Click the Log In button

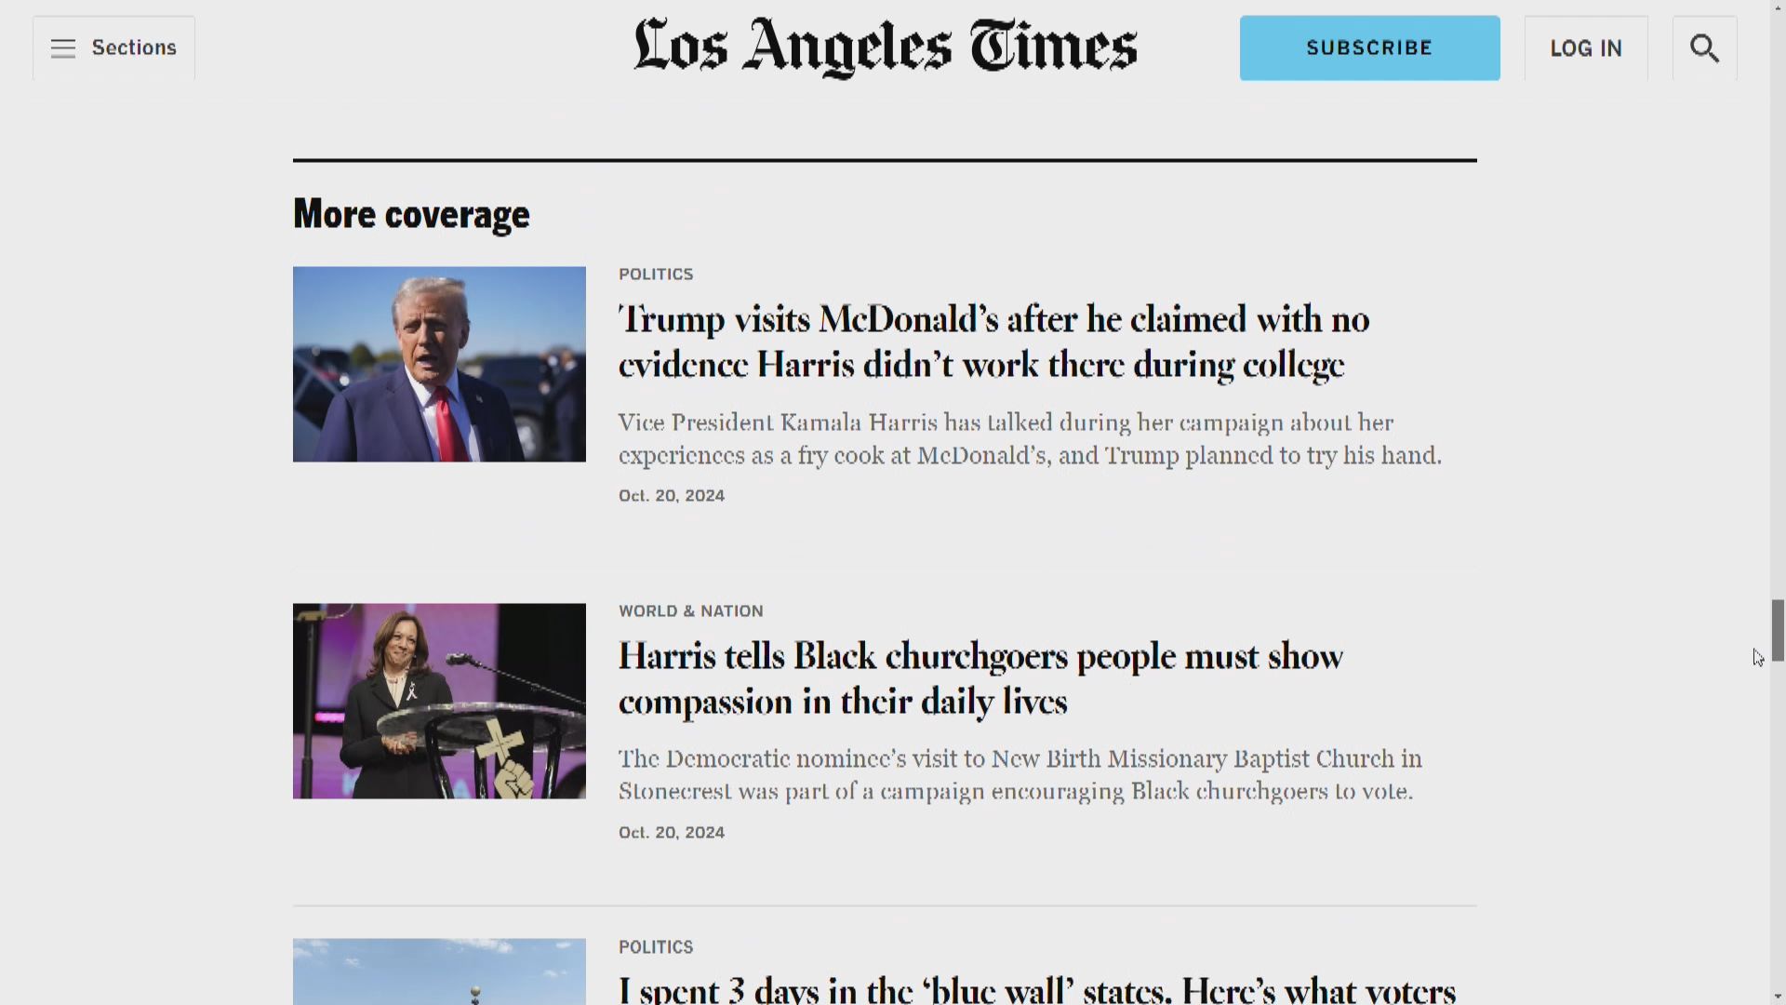click(x=1586, y=47)
